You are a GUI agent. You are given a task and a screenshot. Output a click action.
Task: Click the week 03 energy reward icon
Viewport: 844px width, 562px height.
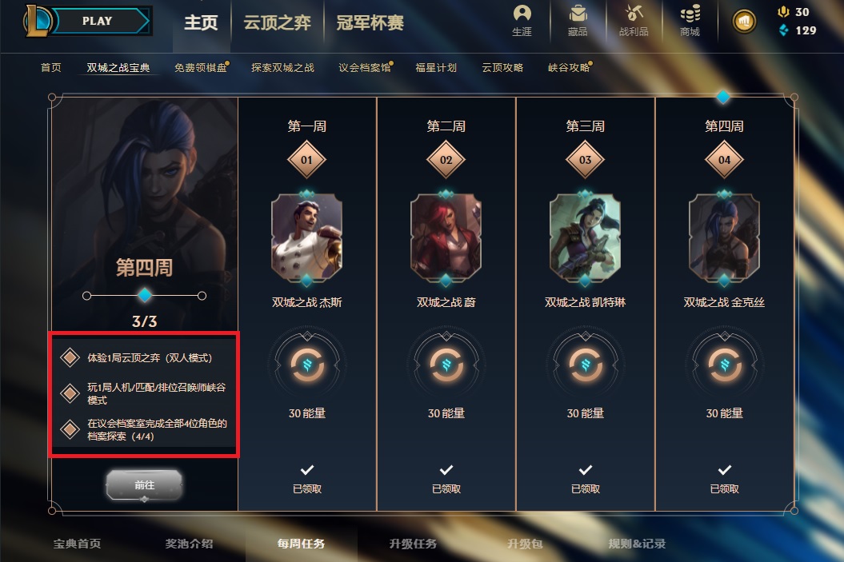[585, 365]
